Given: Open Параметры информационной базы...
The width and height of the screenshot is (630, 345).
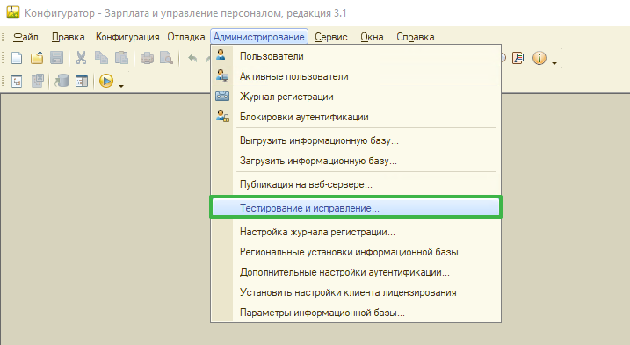Looking at the screenshot, I should (x=356, y=313).
